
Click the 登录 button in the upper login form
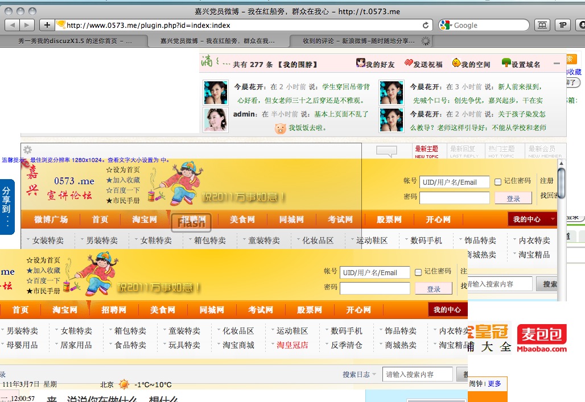pyautogui.click(x=513, y=198)
